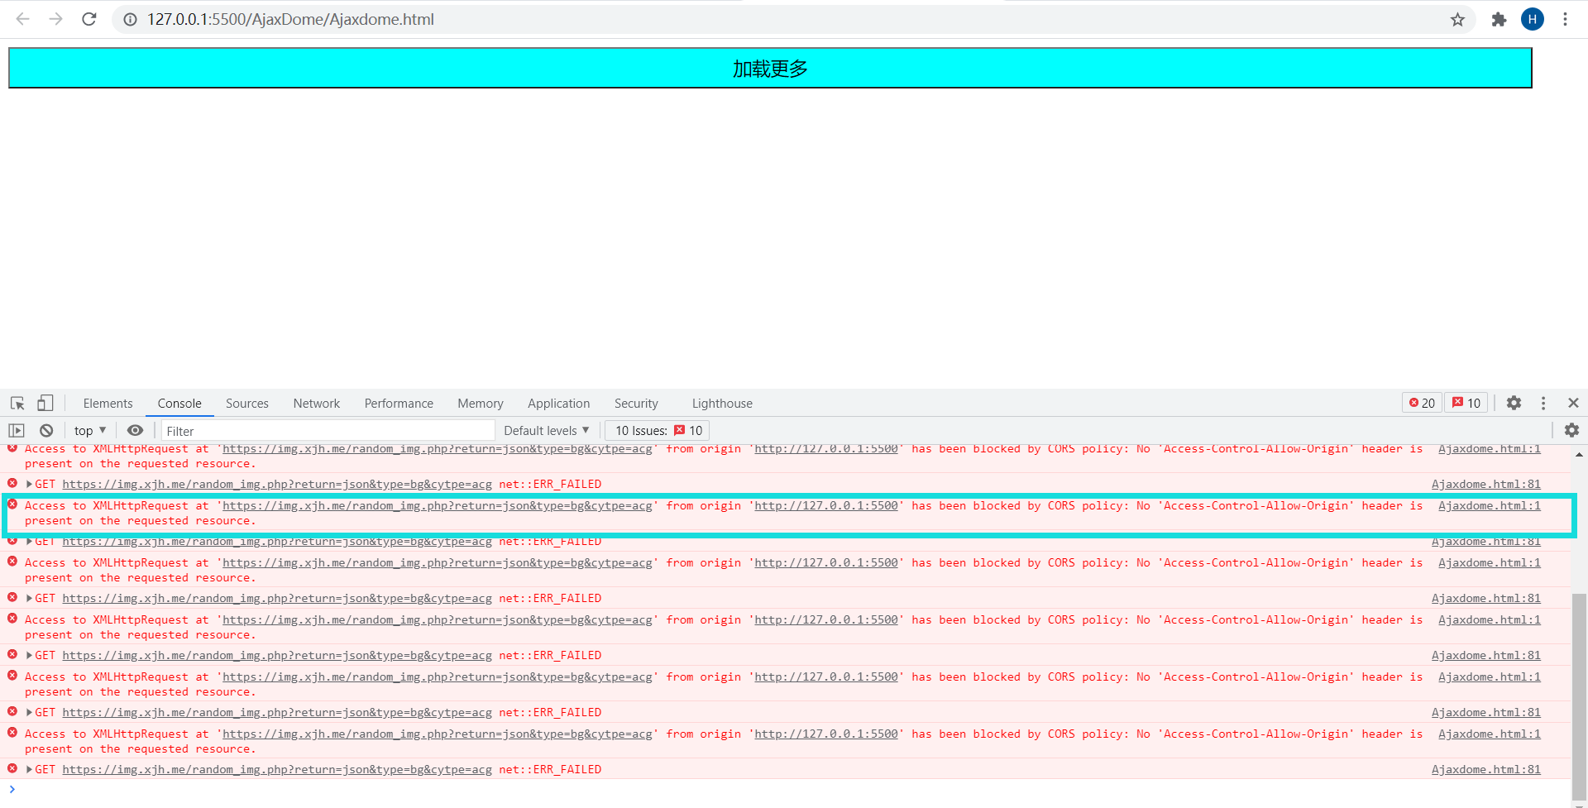Click the scrollbar up arrow in console
This screenshot has width=1588, height=808.
(x=1579, y=454)
